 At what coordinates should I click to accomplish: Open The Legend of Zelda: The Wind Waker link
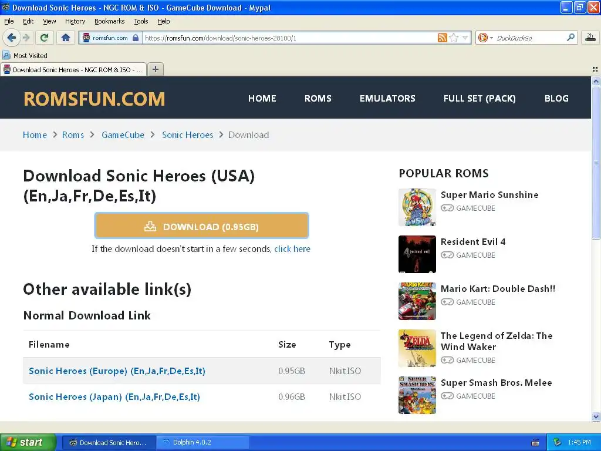497,341
